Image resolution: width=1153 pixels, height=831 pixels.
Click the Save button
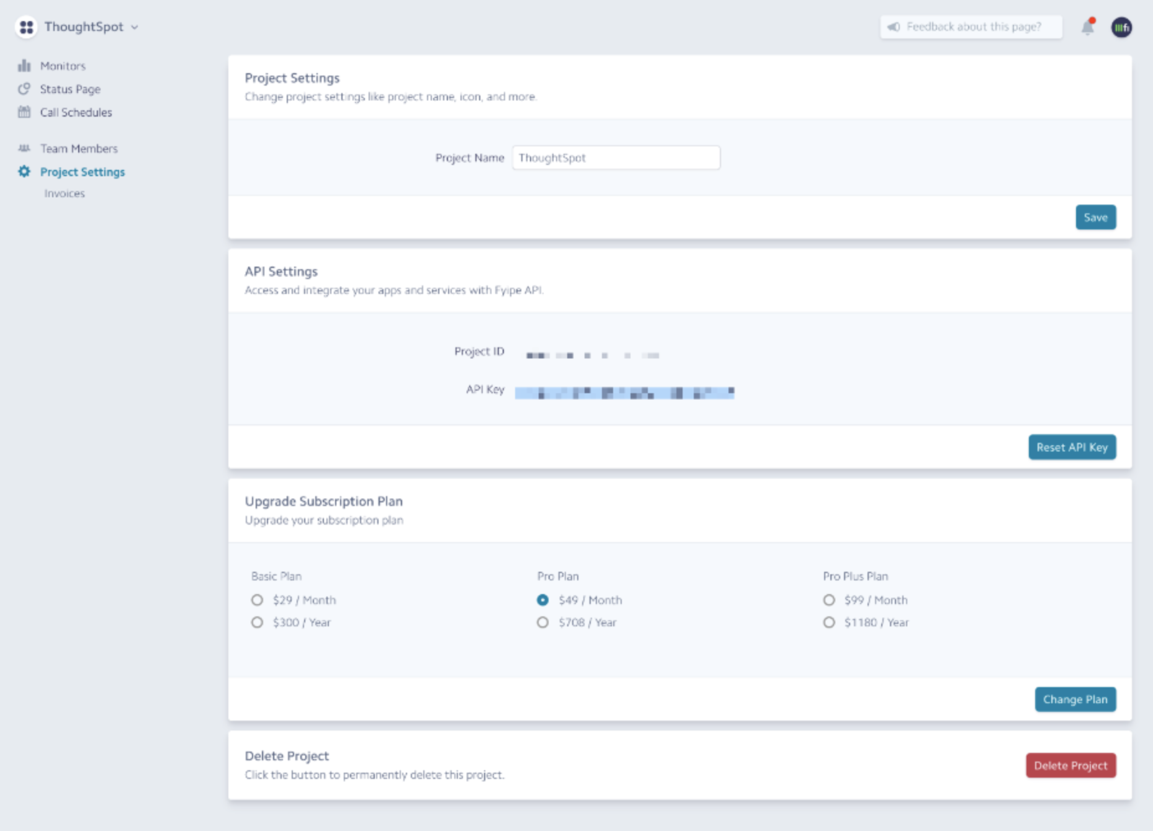point(1095,217)
